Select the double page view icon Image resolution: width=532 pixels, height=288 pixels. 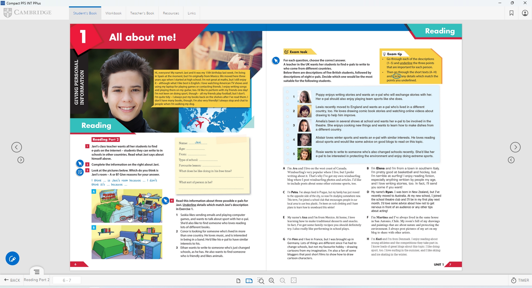click(249, 281)
